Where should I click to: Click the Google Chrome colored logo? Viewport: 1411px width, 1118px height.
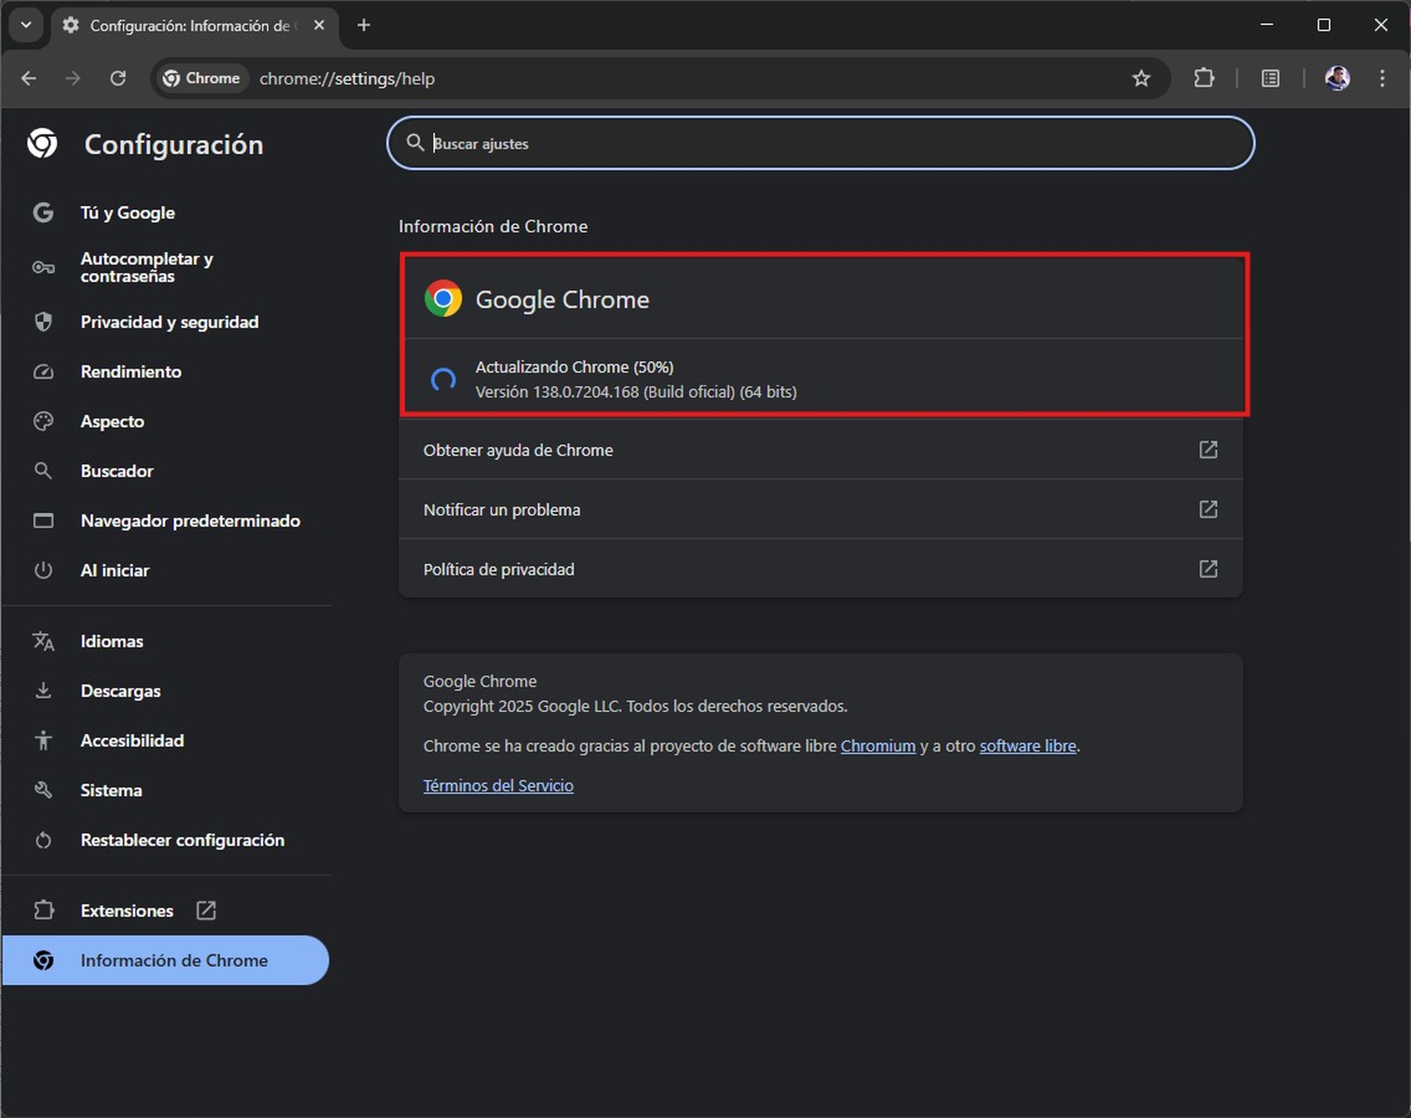click(443, 298)
